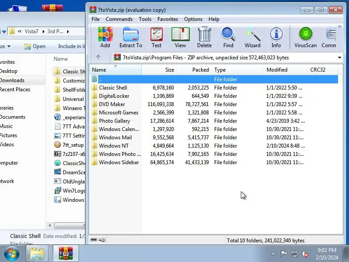
Task: Click the Add toolbar icon in WinRAR
Action: click(x=105, y=38)
